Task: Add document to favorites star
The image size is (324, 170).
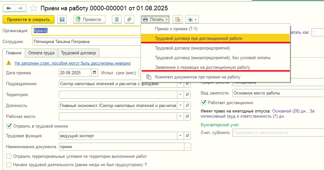Action: tap(33, 8)
